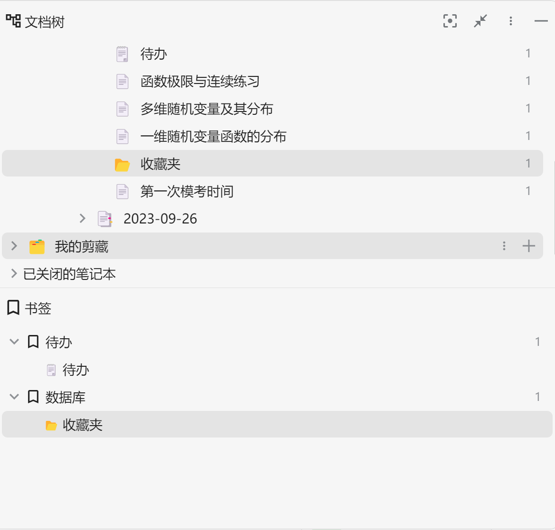The image size is (555, 530).
Task: Collapse the 待办 bookmark group
Action: click(14, 342)
